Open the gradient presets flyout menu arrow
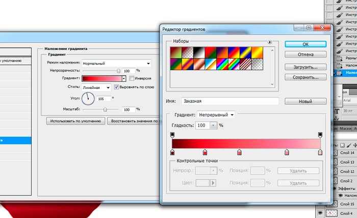This screenshot has width=357, height=218. 269,42
